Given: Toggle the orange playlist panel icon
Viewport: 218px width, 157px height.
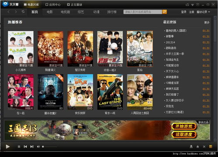Looking at the screenshot, I should [211, 147].
